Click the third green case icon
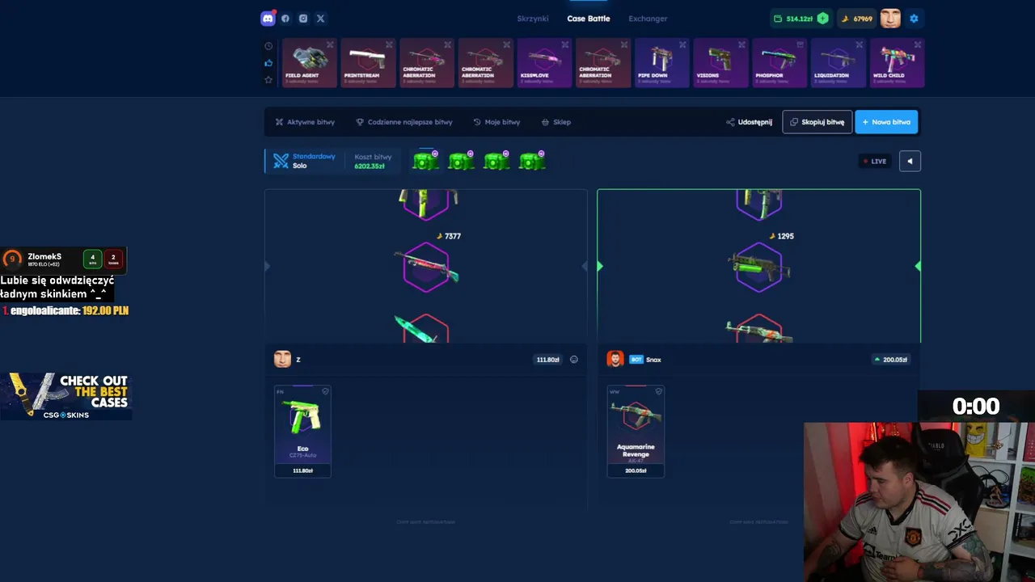Viewport: 1035px width, 582px height. point(496,161)
